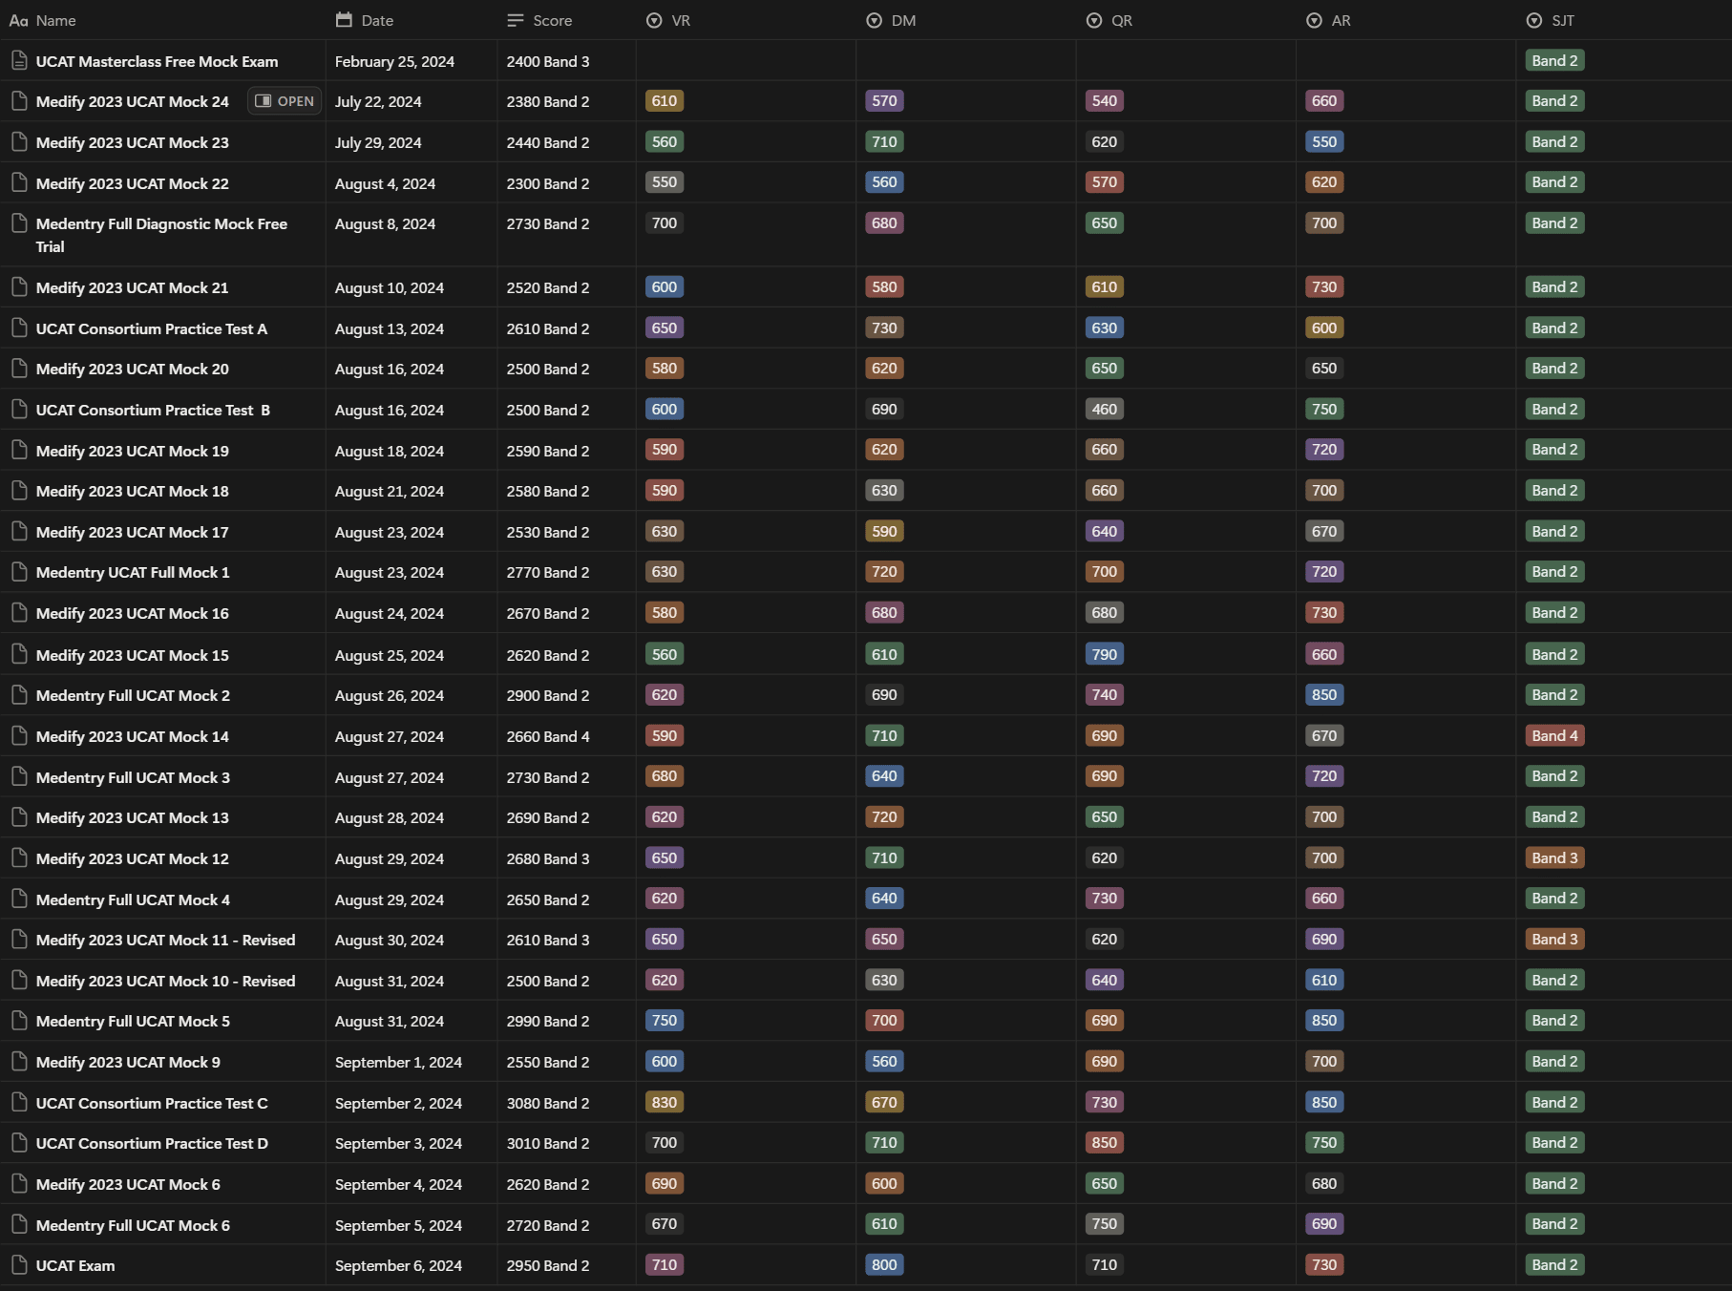Click the date August 13, 2024
Viewport: 1732px width, 1291px height.
[390, 328]
